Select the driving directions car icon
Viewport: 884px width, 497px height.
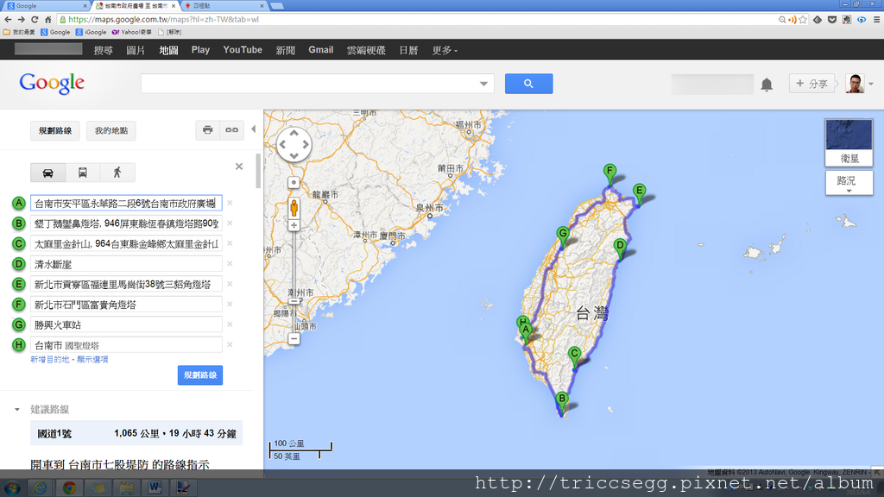click(48, 173)
